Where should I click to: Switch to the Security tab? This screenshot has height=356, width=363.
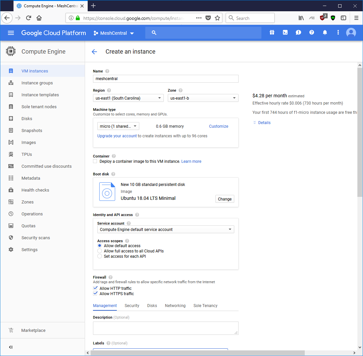click(132, 305)
